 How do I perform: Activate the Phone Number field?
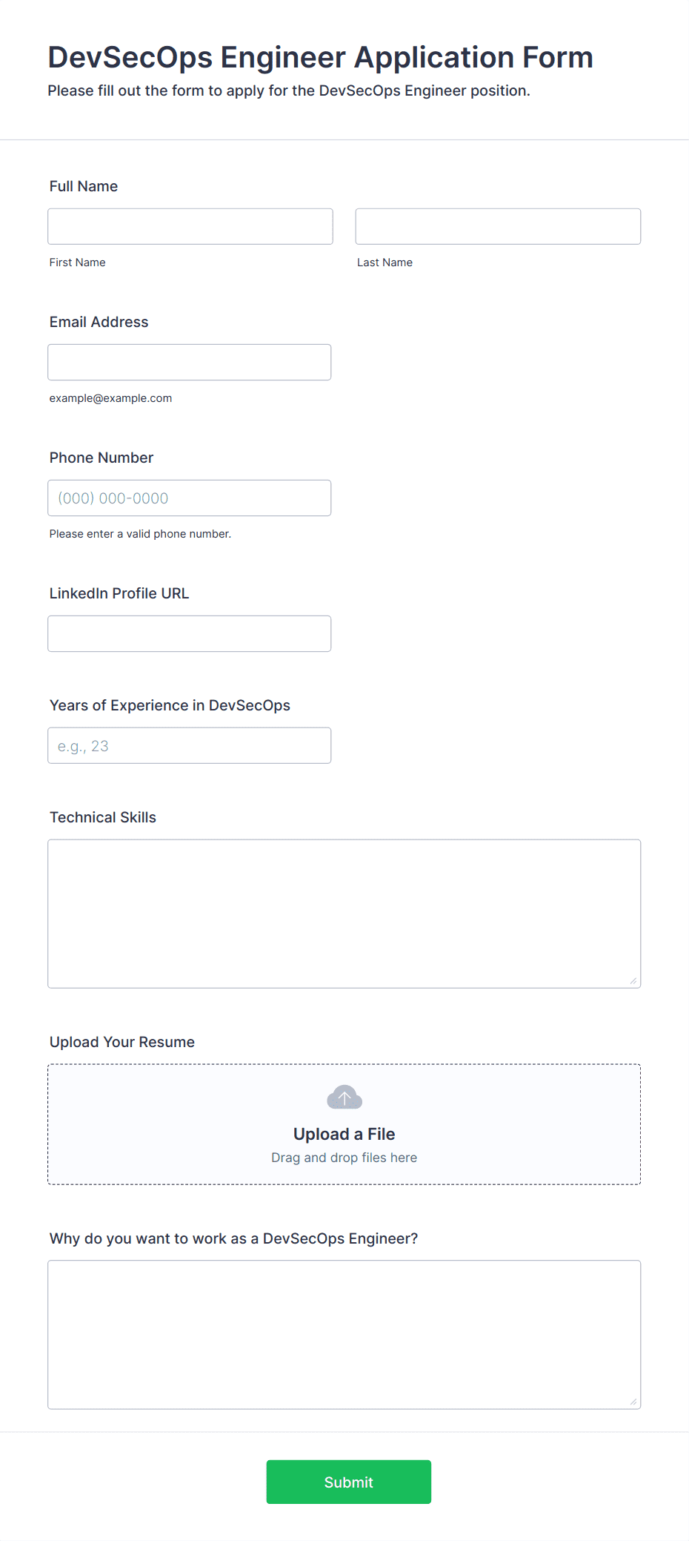190,498
